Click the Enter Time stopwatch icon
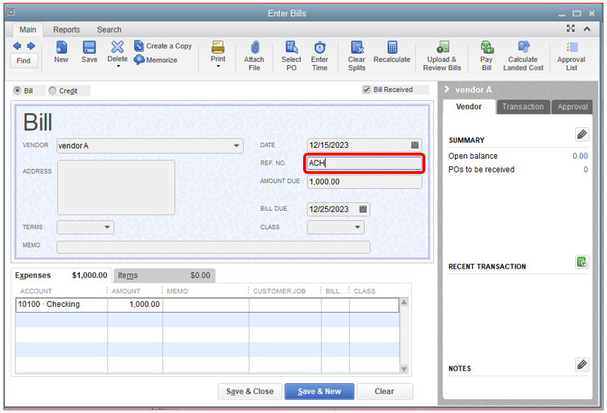The image size is (607, 413). click(319, 48)
